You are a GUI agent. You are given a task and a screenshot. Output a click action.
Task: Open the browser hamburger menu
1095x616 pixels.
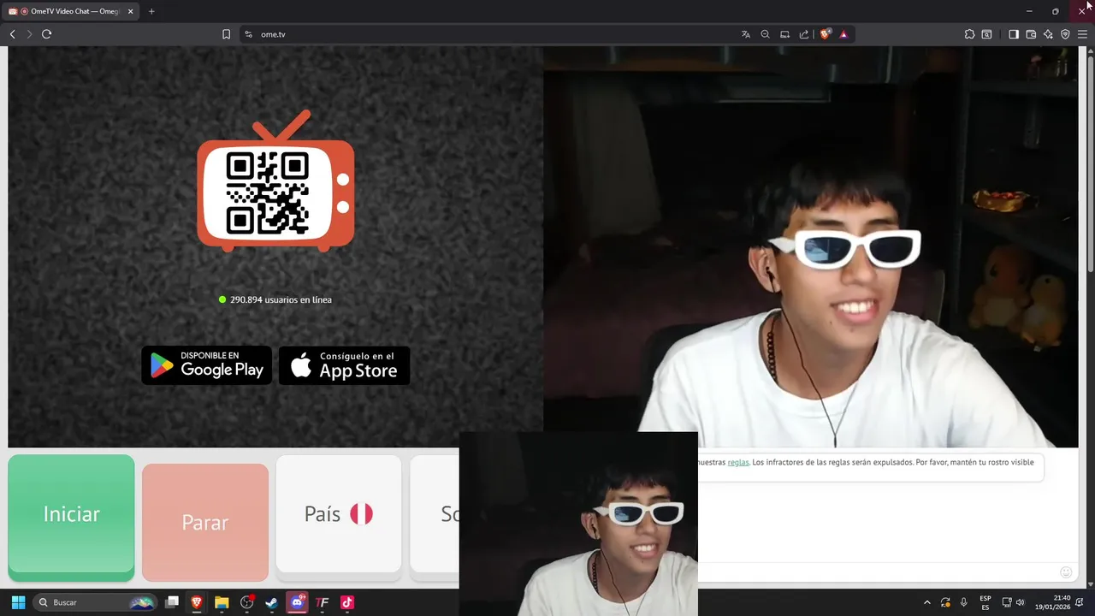[x=1082, y=34]
